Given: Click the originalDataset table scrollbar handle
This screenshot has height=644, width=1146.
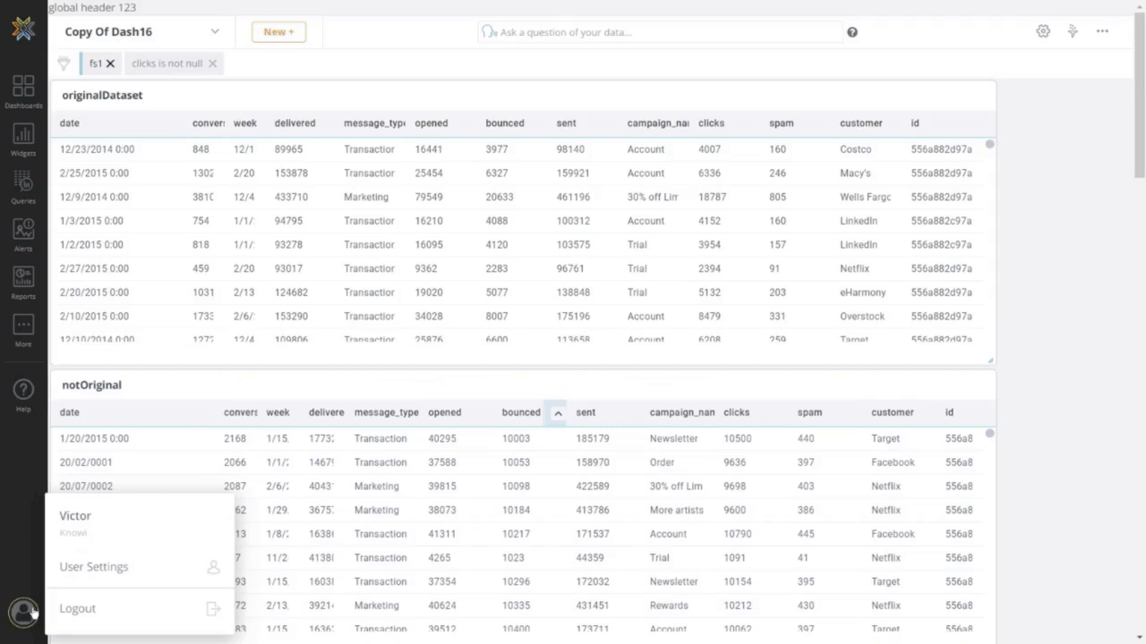Looking at the screenshot, I should point(989,144).
